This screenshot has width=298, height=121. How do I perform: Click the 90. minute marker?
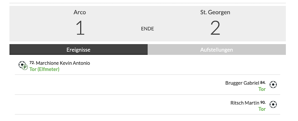(x=263, y=102)
